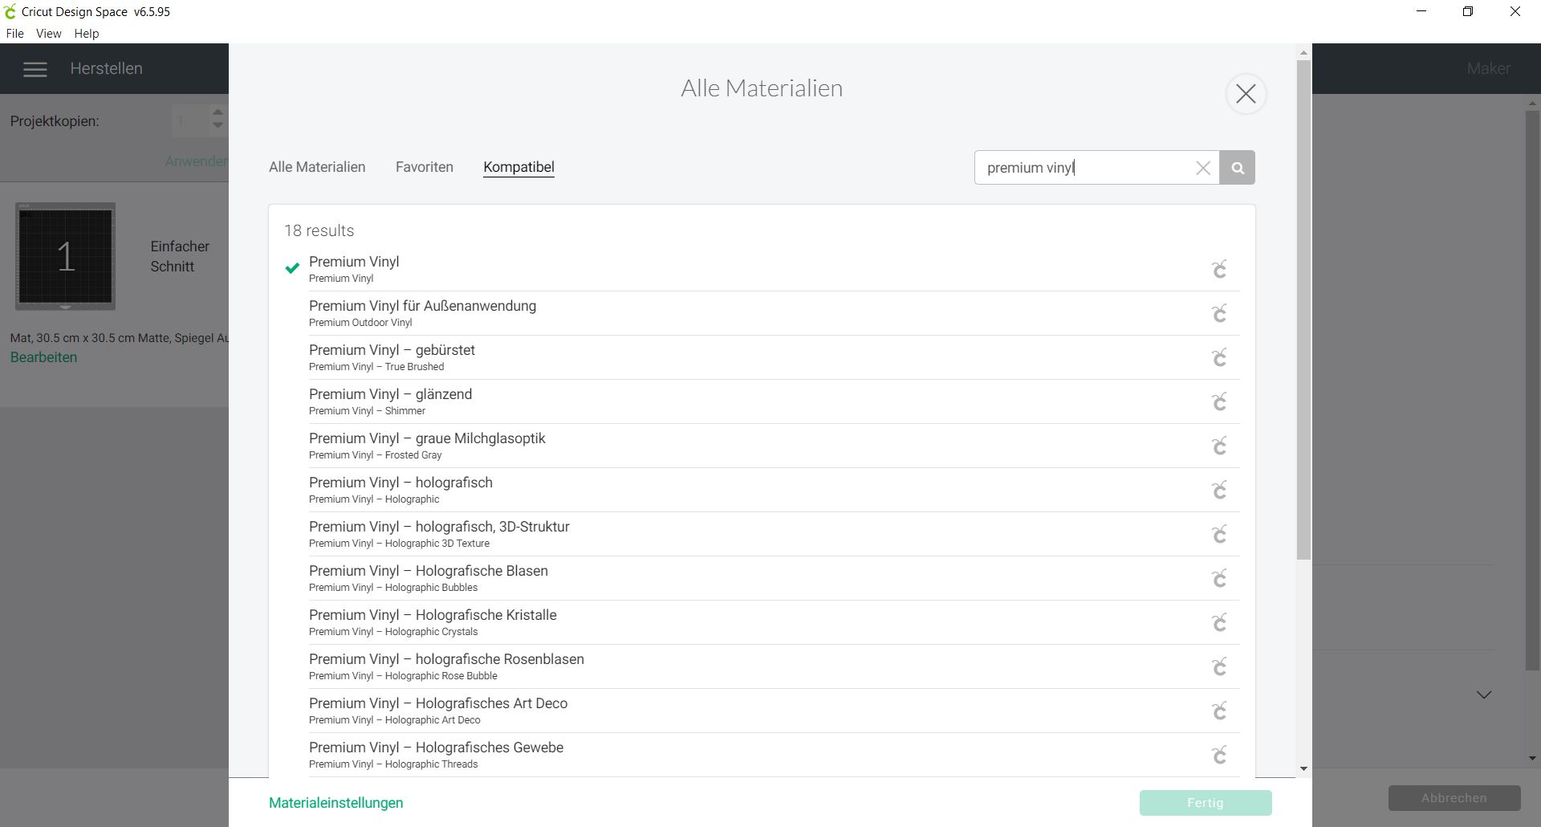
Task: Select the Kompatibel tab
Action: [x=518, y=167]
